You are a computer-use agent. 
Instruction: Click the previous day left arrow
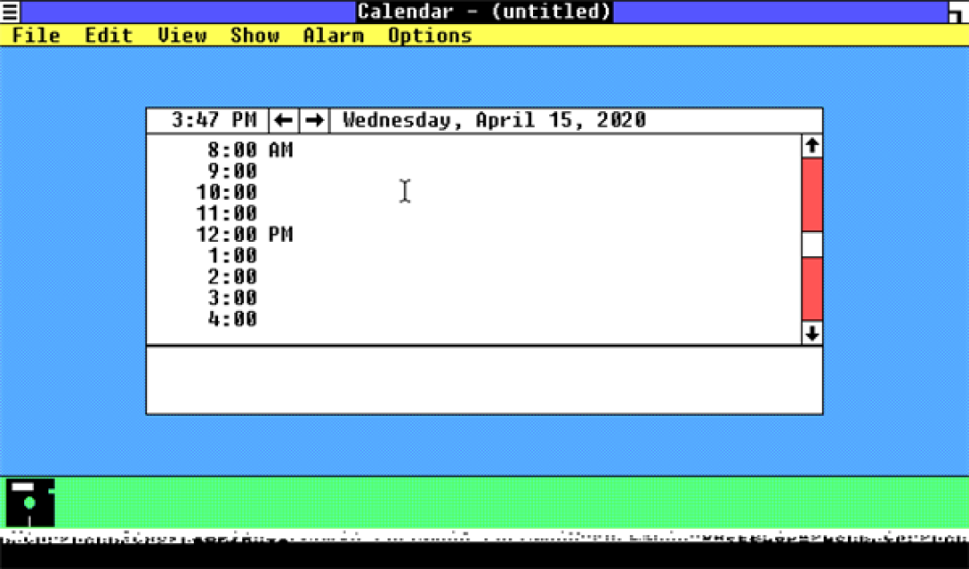tap(284, 120)
